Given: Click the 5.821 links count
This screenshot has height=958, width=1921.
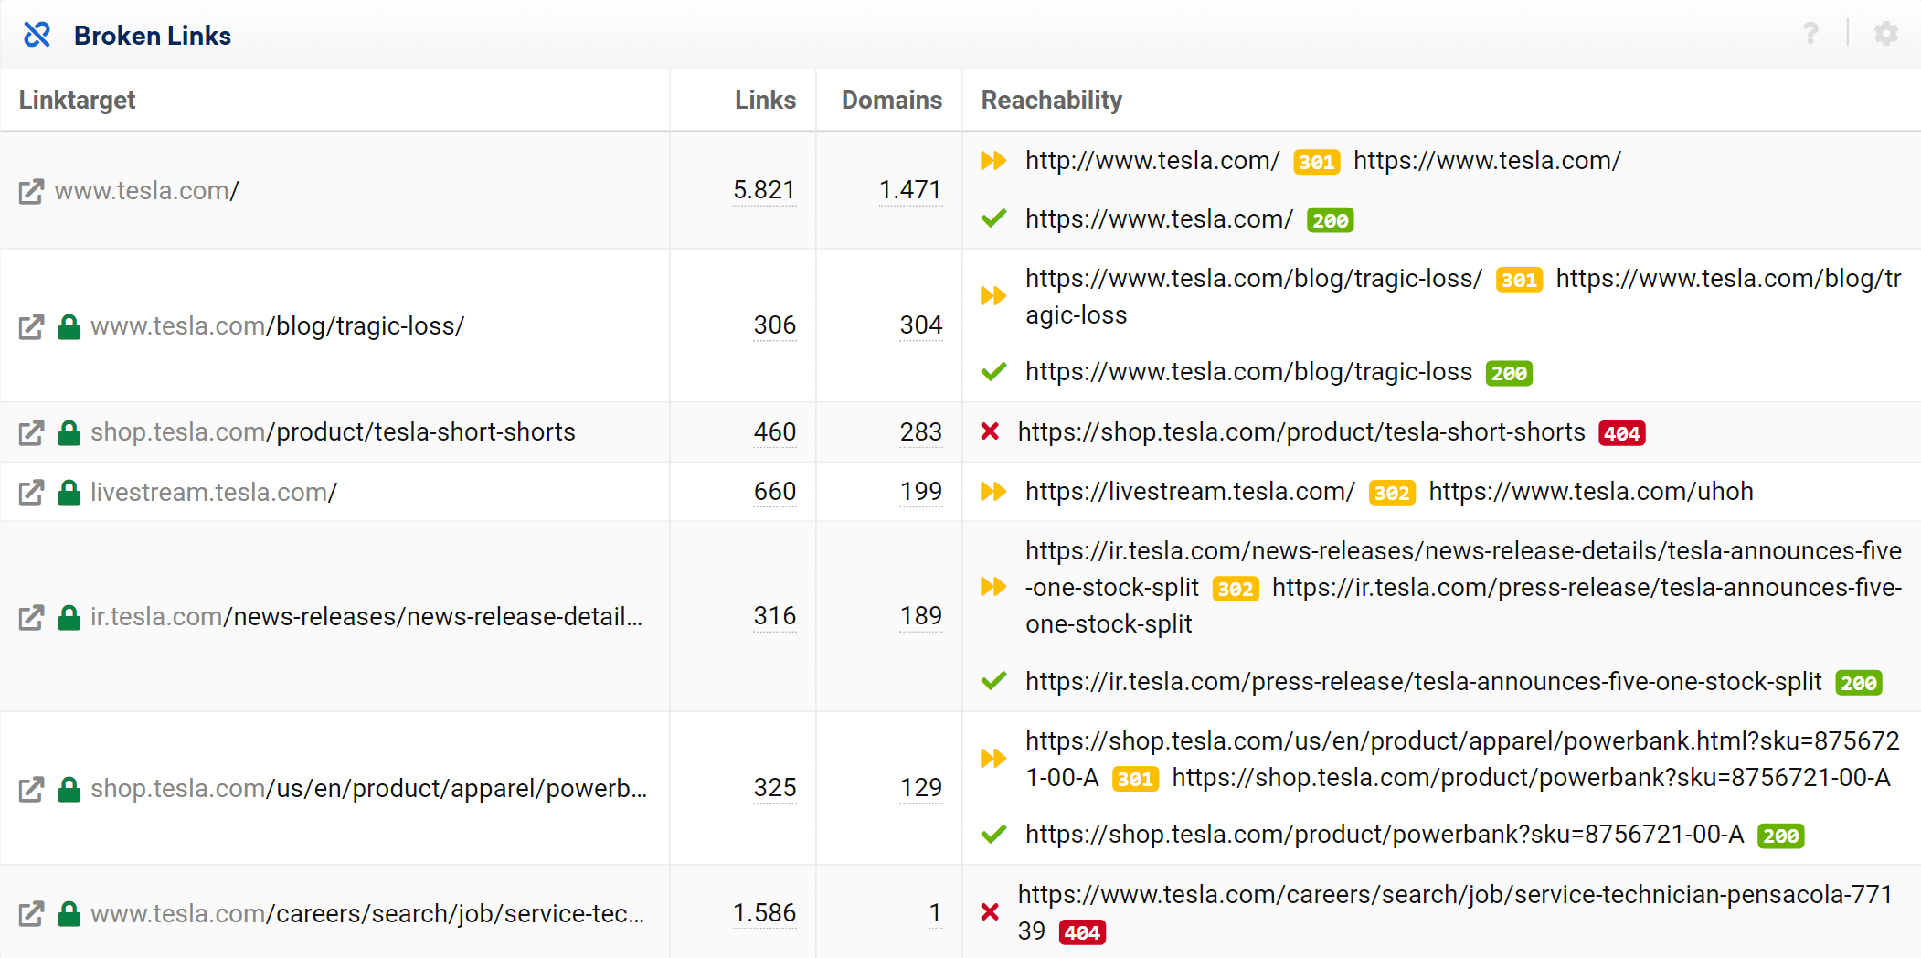Looking at the screenshot, I should 764,190.
